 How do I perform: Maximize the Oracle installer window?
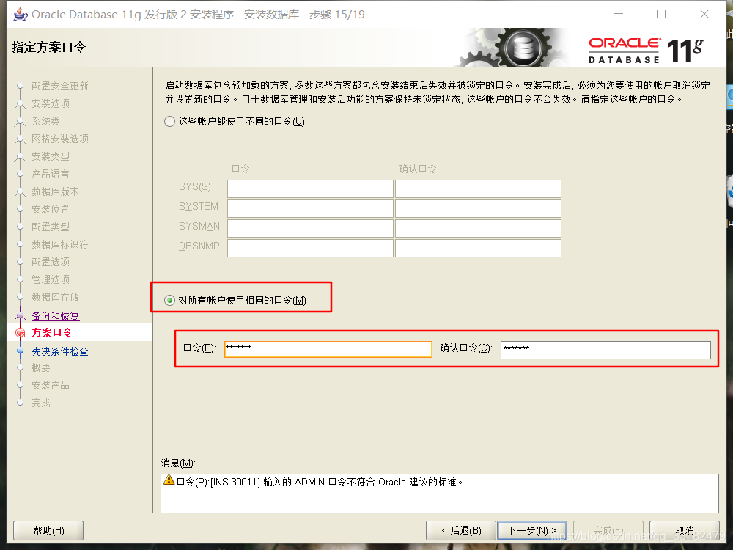(x=661, y=14)
